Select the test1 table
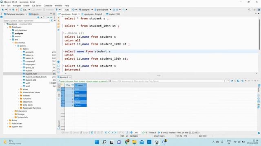 tap(26, 83)
